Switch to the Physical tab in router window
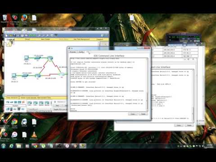216x162 pixels. point(73,52)
